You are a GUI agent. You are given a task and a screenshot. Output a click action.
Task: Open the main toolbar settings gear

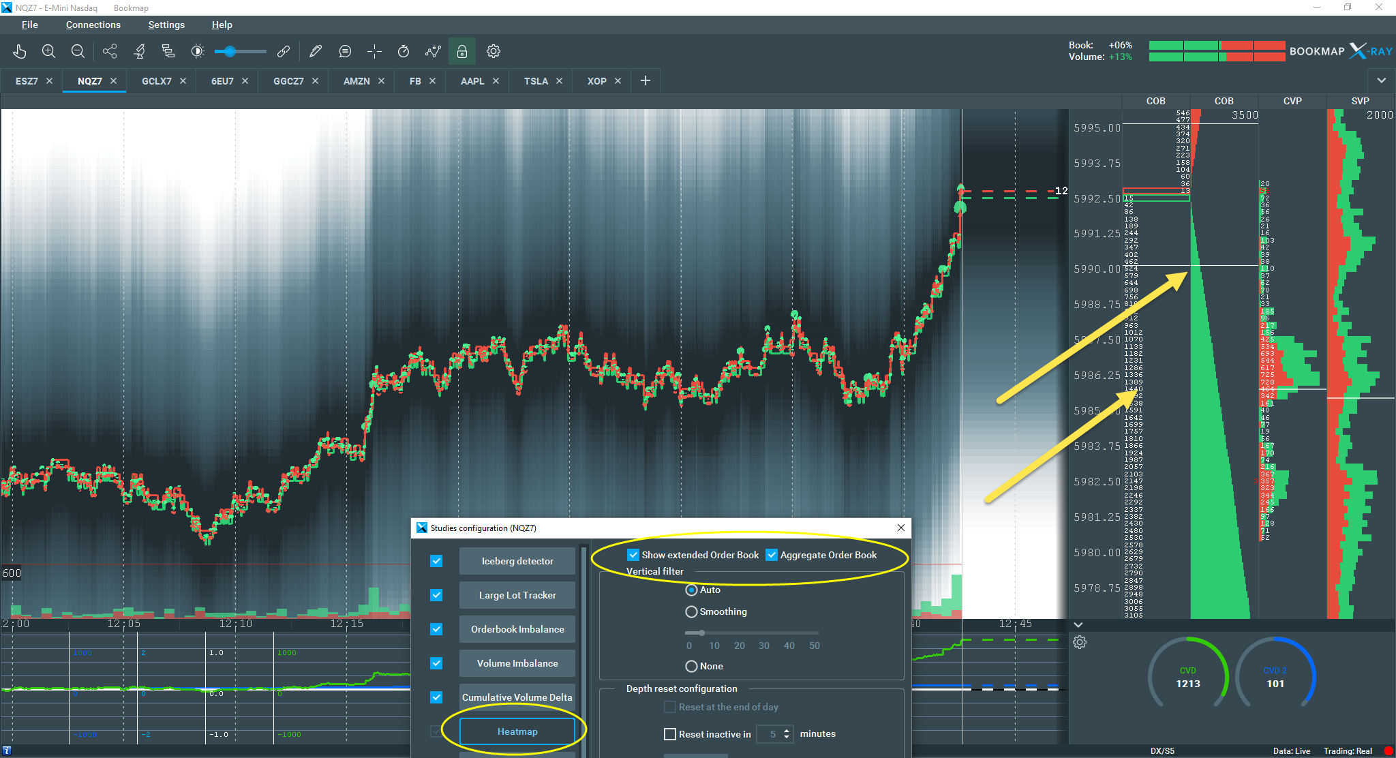coord(494,51)
